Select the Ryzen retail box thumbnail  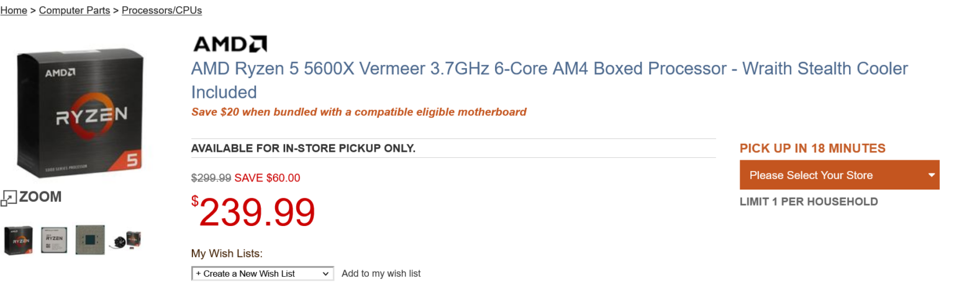[x=19, y=240]
